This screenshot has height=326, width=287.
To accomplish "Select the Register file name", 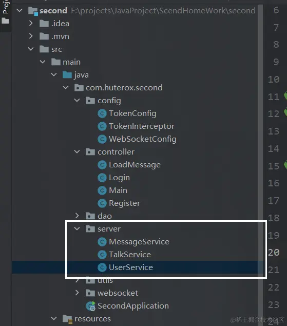I will (125, 203).
